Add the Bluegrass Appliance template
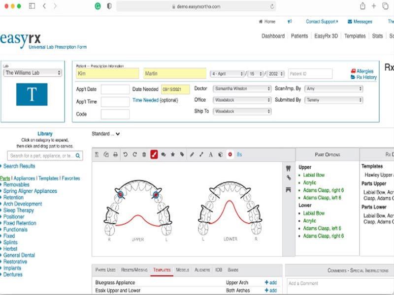 pos(270,283)
